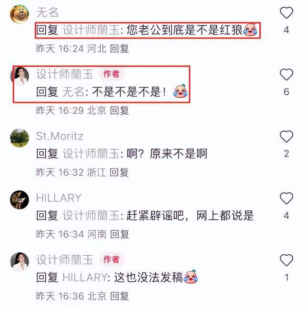Viewport: 305px width, 309px height.
Task: Reply to the author's 16:36 北京 comment
Action: tap(120, 296)
